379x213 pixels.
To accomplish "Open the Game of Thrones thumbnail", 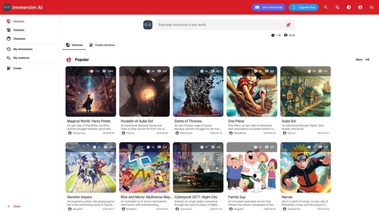I will [x=198, y=92].
